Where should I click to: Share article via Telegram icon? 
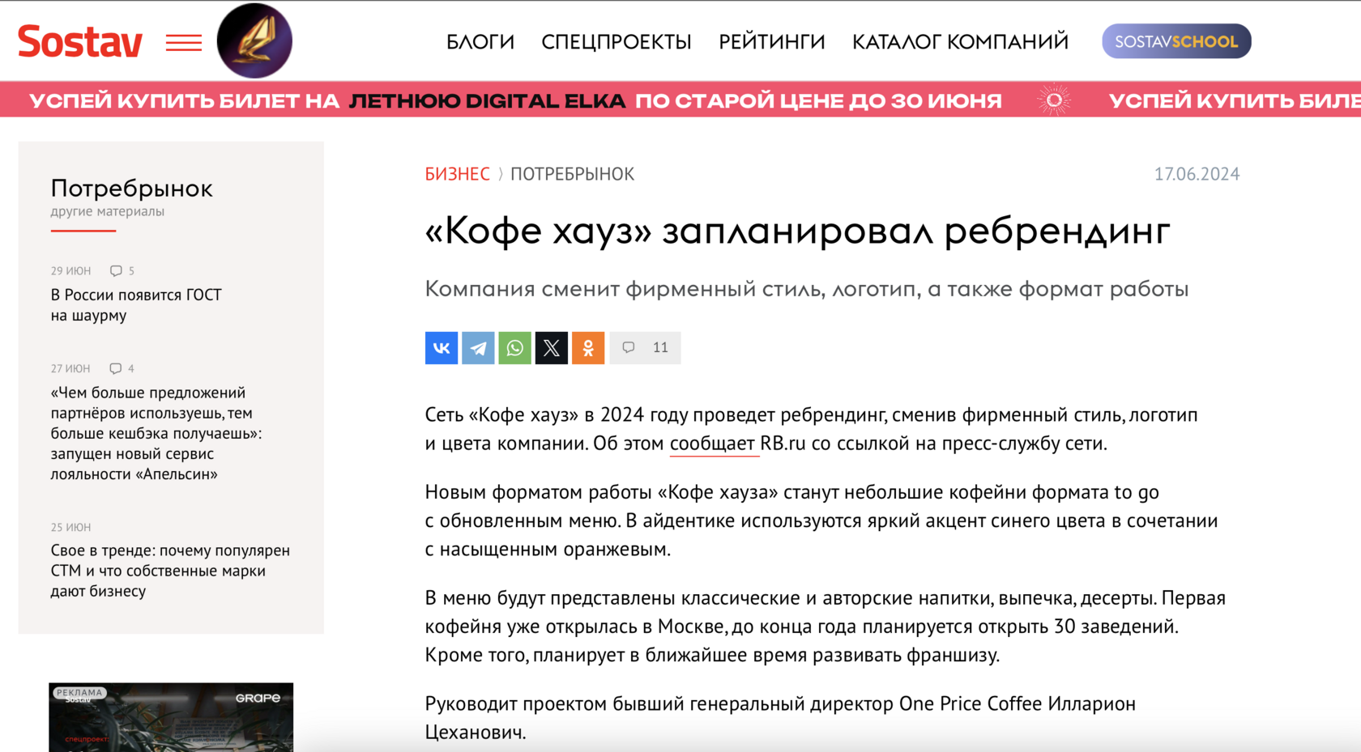click(x=478, y=348)
